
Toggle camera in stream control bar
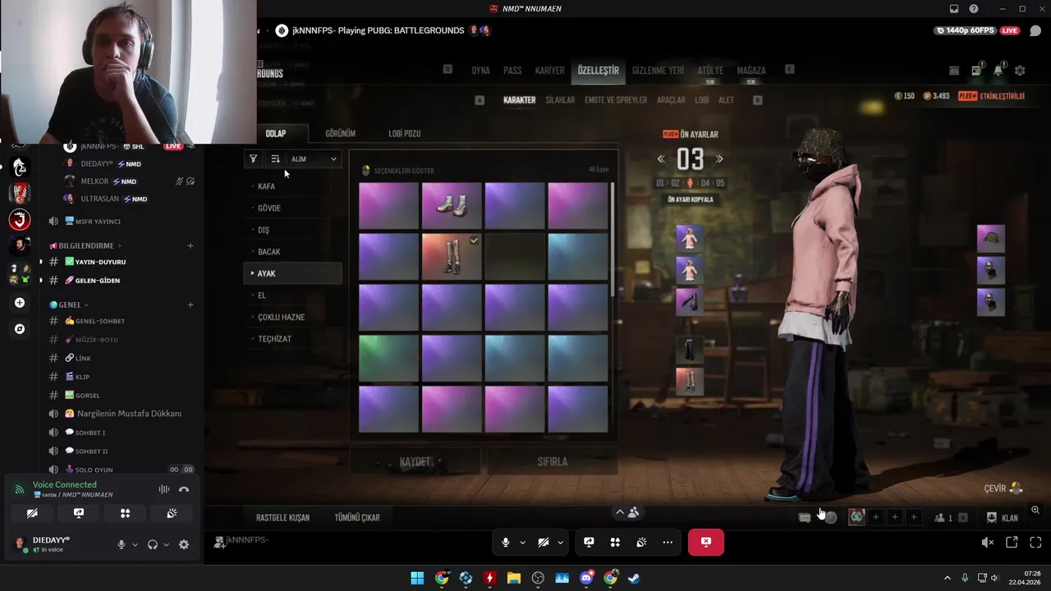543,543
